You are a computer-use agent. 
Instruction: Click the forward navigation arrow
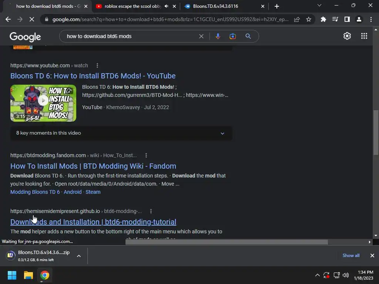pos(20,19)
